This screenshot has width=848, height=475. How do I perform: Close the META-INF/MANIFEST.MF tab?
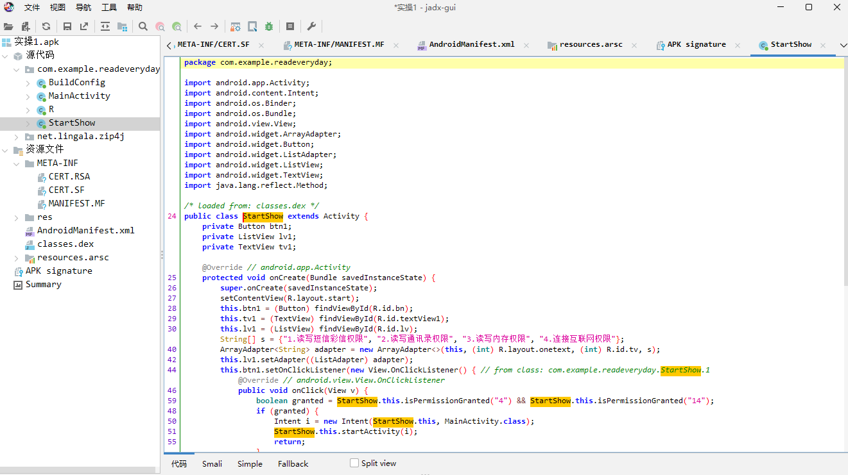point(396,45)
